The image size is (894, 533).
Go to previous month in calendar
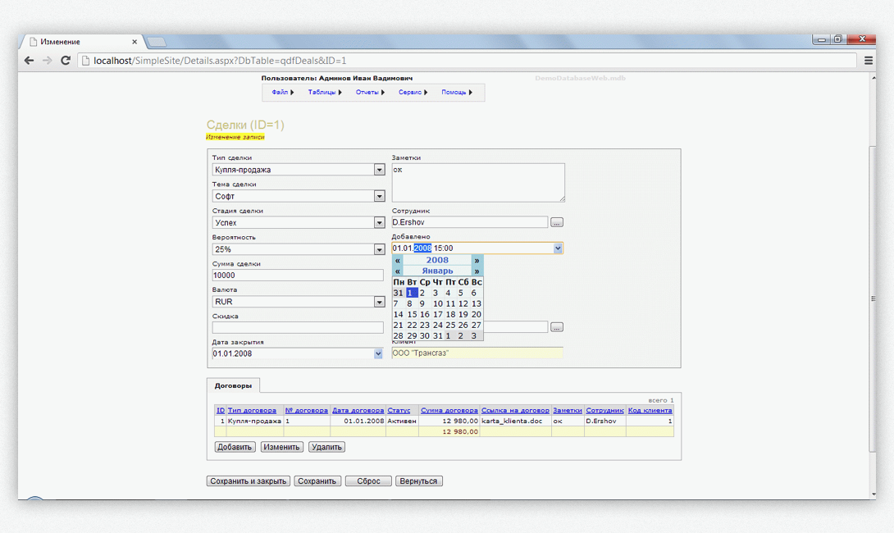(x=398, y=271)
